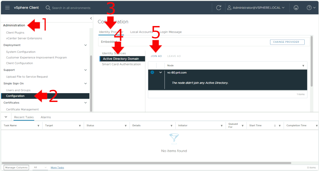Image resolution: width=319 pixels, height=171 pixels.
Task: Click the Recent Tasks horizontal scrollbar
Action: 146,163
